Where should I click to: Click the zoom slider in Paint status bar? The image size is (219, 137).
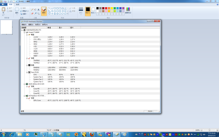coord(209,130)
